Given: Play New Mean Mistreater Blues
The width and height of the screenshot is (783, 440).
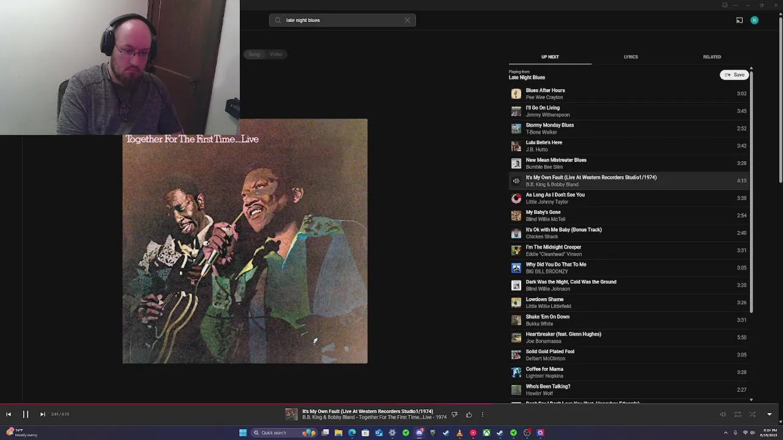Looking at the screenshot, I should click(629, 163).
